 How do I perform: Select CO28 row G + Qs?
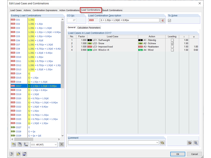[x=36, y=131]
